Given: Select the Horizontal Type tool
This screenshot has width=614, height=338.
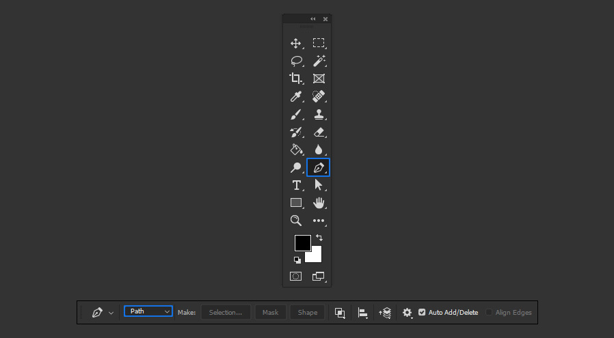Looking at the screenshot, I should (297, 185).
